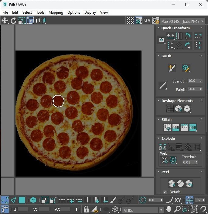Toggle Absolute/Offset mode transform icon
208x214 pixels.
click(x=5, y=209)
